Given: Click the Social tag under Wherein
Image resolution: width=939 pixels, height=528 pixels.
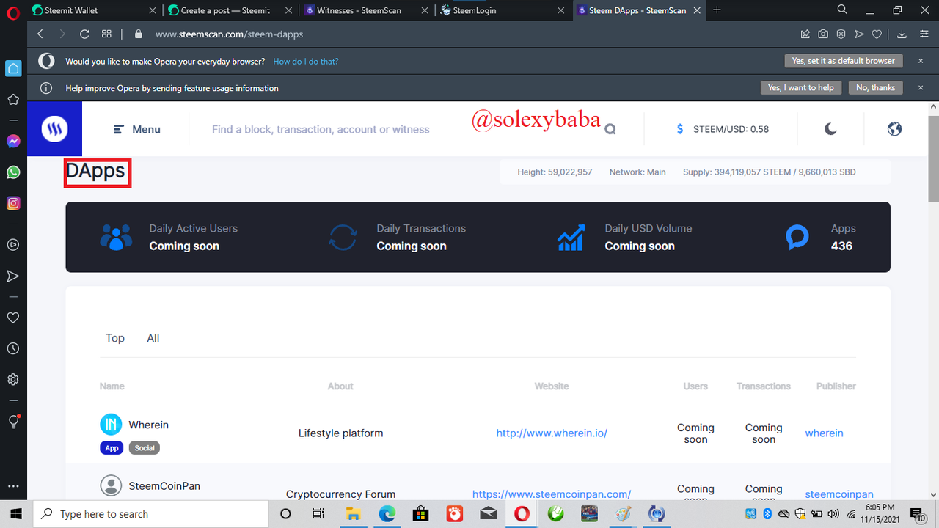Looking at the screenshot, I should coord(145,447).
